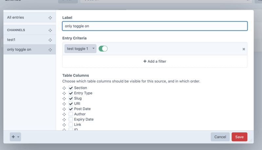Click the reorder handle for Post Date column
The image size is (262, 150).
[64, 109]
